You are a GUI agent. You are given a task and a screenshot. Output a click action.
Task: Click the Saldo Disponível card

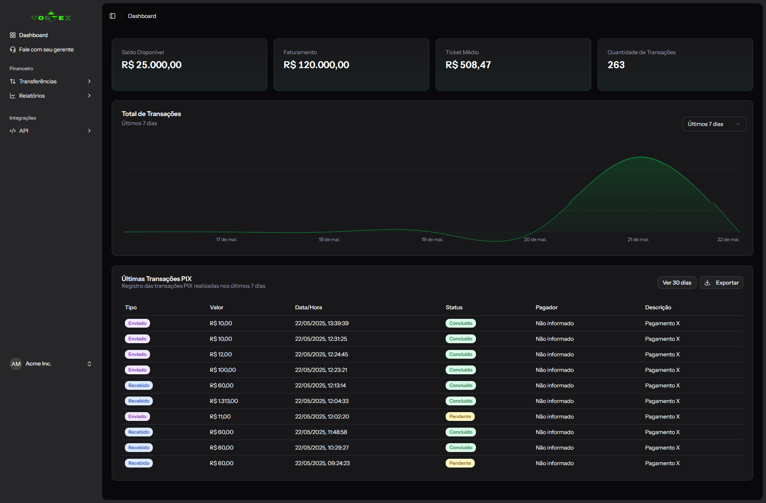[190, 65]
